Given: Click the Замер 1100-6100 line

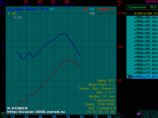Looking at the screenshot, I should [100, 104].
